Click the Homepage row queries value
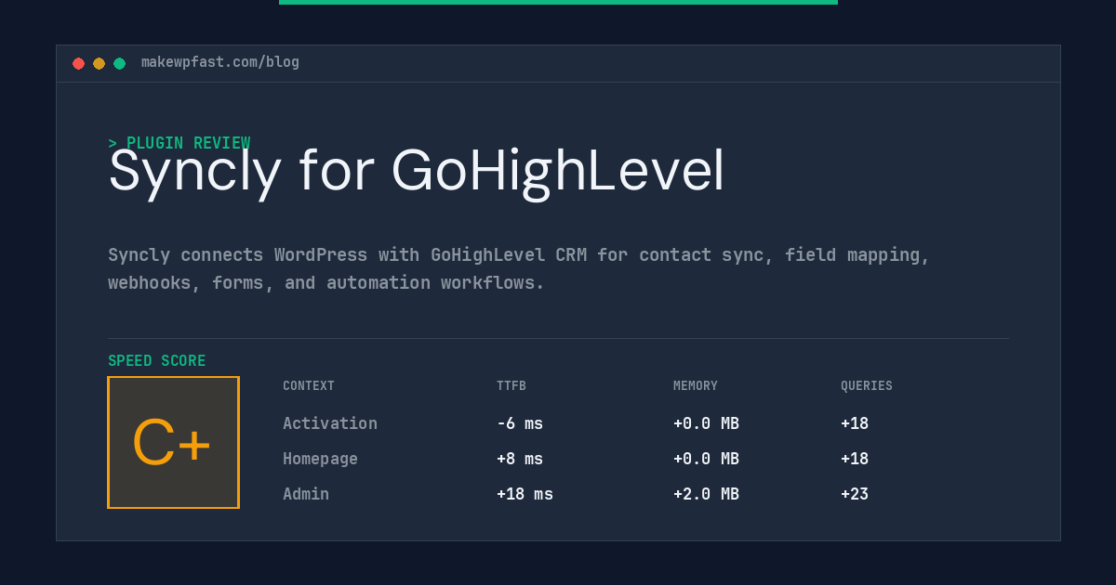This screenshot has height=585, width=1116. click(x=855, y=459)
